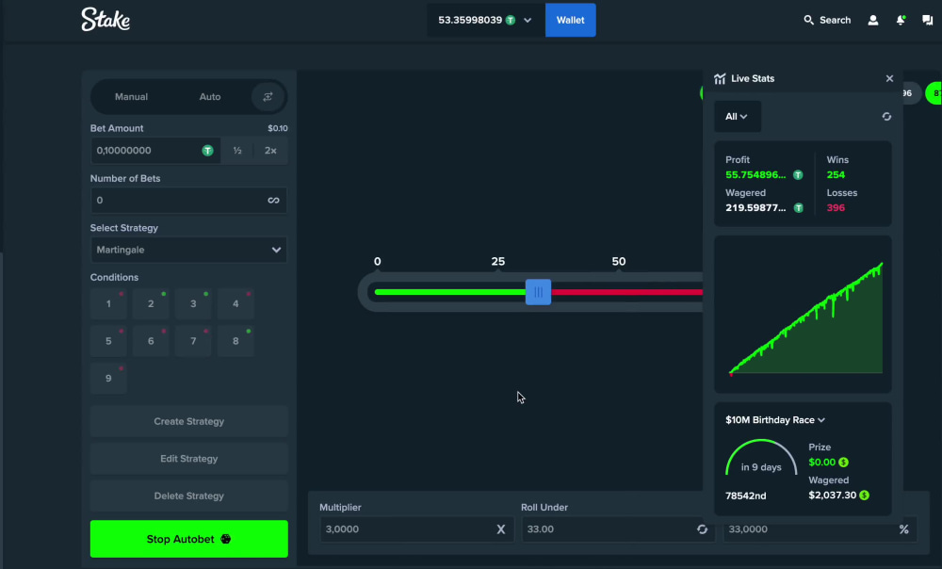
Task: Select condition 3
Action: pyautogui.click(x=193, y=304)
